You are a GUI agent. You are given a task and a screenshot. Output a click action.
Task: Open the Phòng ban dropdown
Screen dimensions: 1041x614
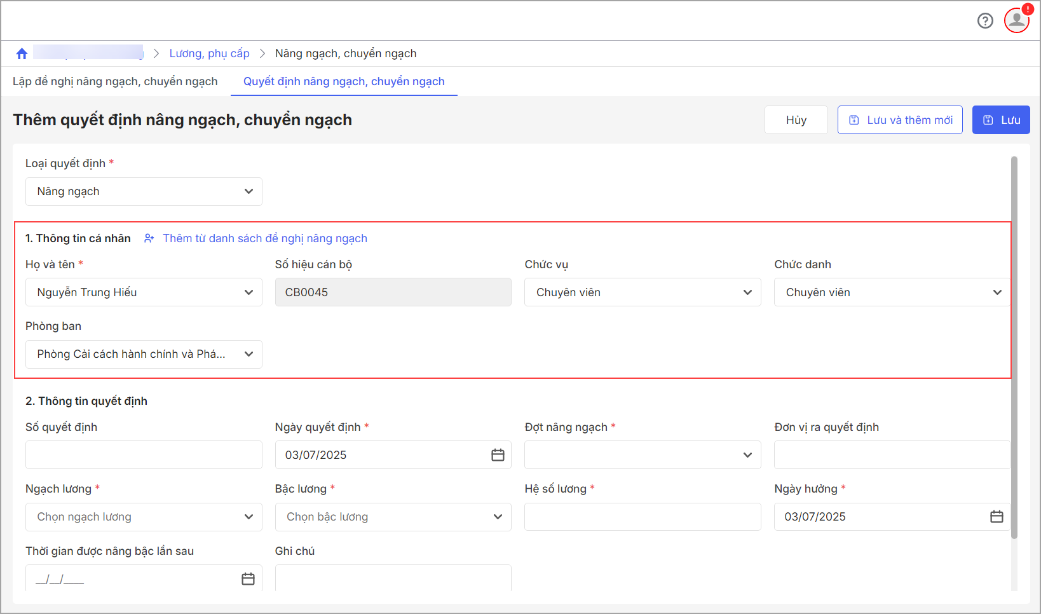coord(144,354)
